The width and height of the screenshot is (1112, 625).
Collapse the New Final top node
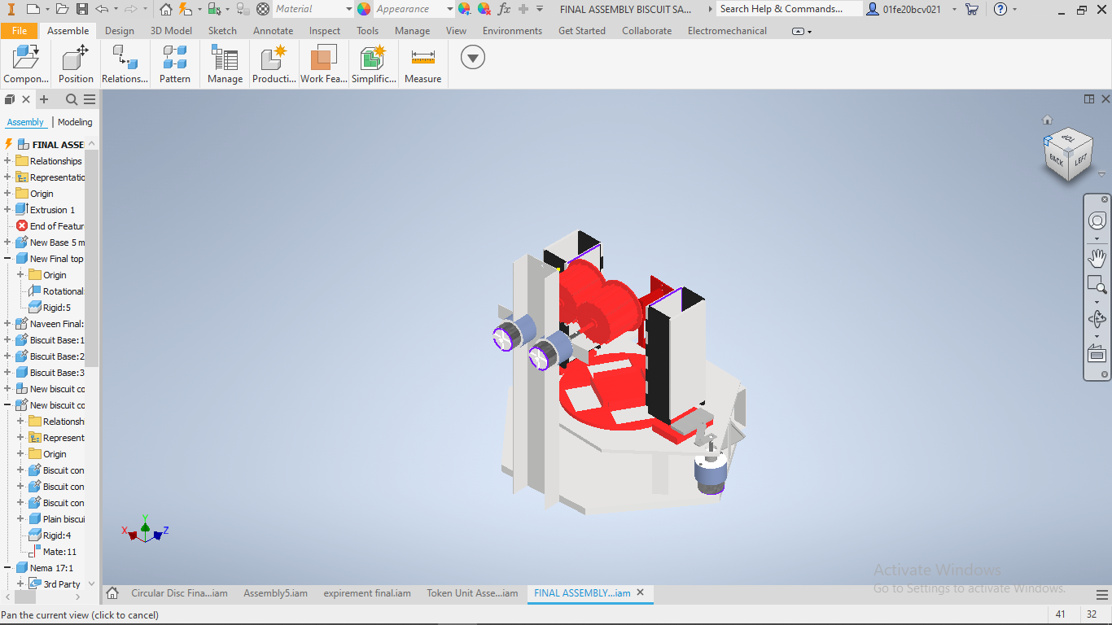click(7, 259)
